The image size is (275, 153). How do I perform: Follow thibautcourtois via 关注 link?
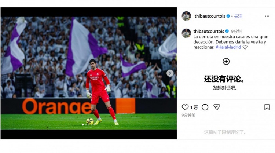238,16
